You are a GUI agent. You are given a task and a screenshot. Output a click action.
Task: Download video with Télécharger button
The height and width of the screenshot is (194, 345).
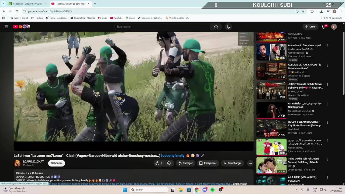232,163
